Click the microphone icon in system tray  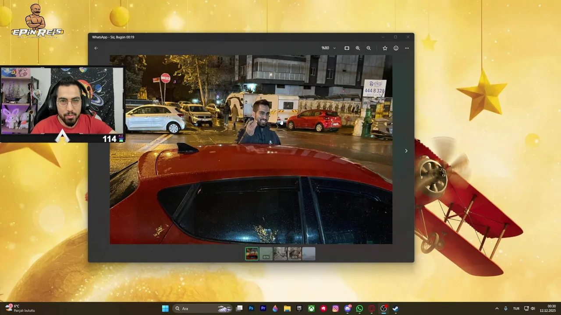[506, 308]
